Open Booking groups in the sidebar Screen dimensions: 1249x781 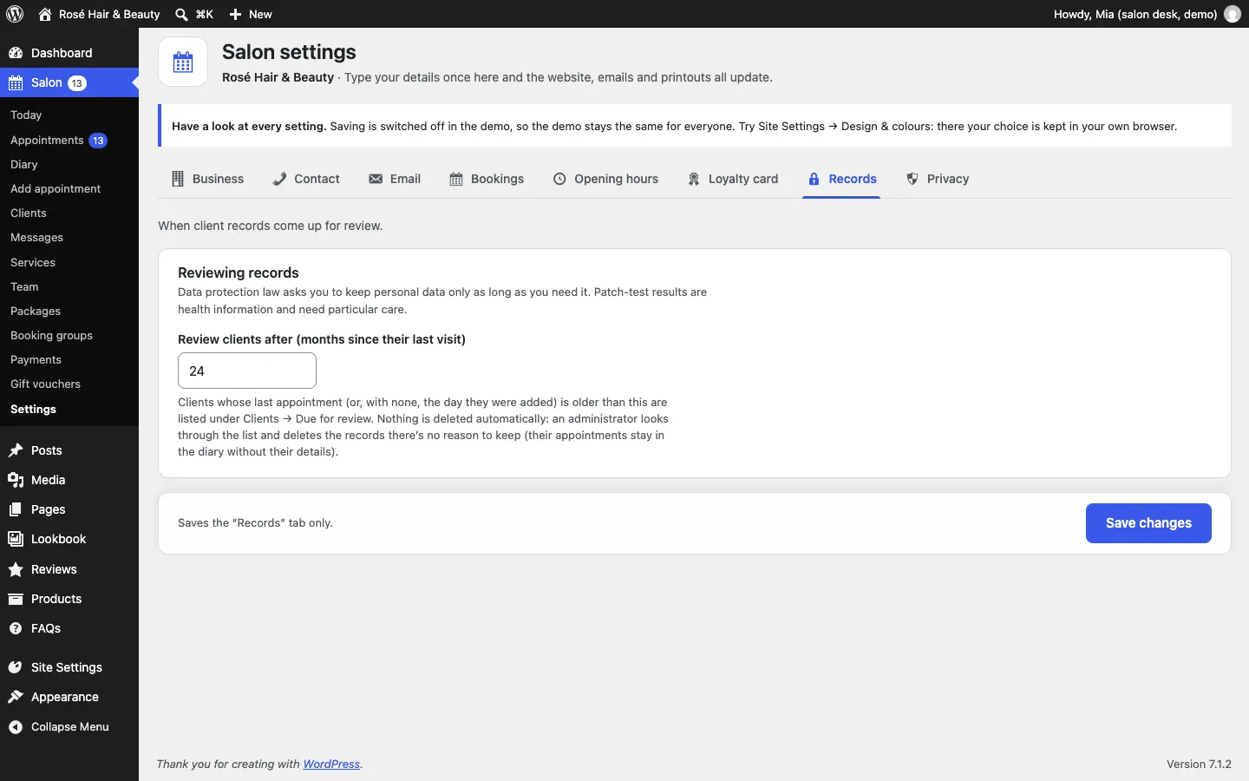[x=51, y=336]
